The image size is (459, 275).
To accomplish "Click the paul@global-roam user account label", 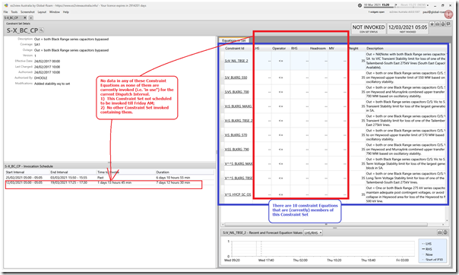I will (433, 12).
